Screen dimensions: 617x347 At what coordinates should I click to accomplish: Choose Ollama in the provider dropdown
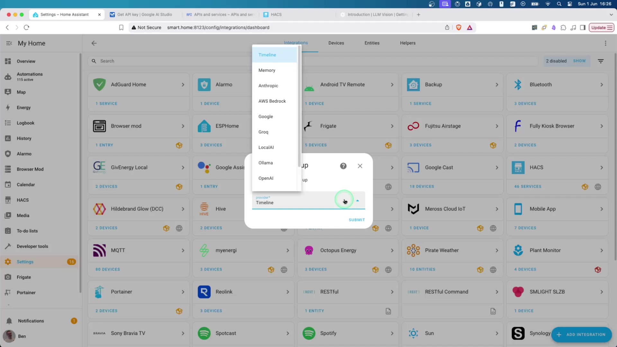pyautogui.click(x=265, y=163)
